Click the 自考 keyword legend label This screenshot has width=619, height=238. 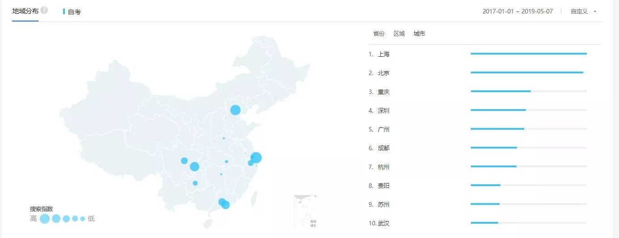coord(74,12)
